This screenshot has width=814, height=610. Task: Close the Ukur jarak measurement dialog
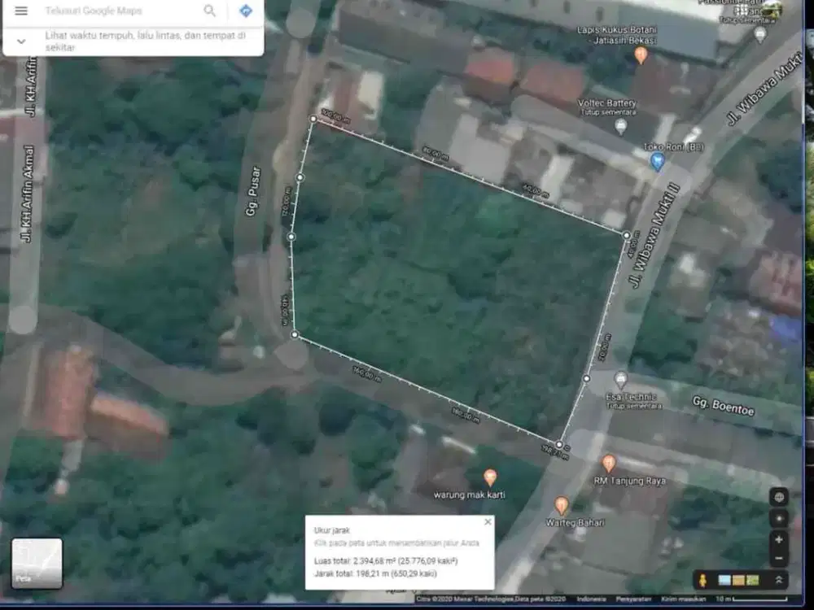click(x=488, y=522)
